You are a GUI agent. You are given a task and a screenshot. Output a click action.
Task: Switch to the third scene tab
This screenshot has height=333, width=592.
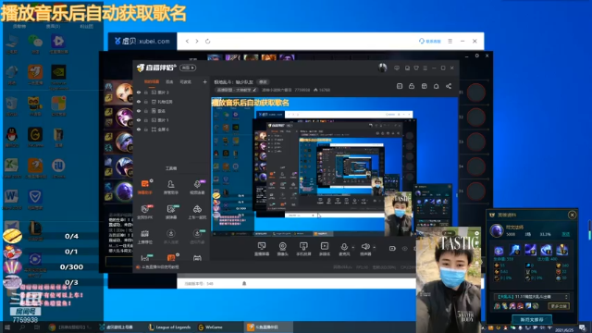185,81
